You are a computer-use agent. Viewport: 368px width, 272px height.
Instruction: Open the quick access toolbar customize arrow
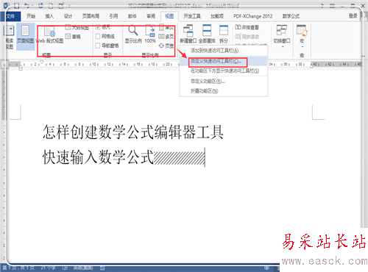point(70,6)
